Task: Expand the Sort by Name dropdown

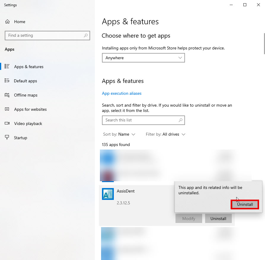Action: [119, 134]
